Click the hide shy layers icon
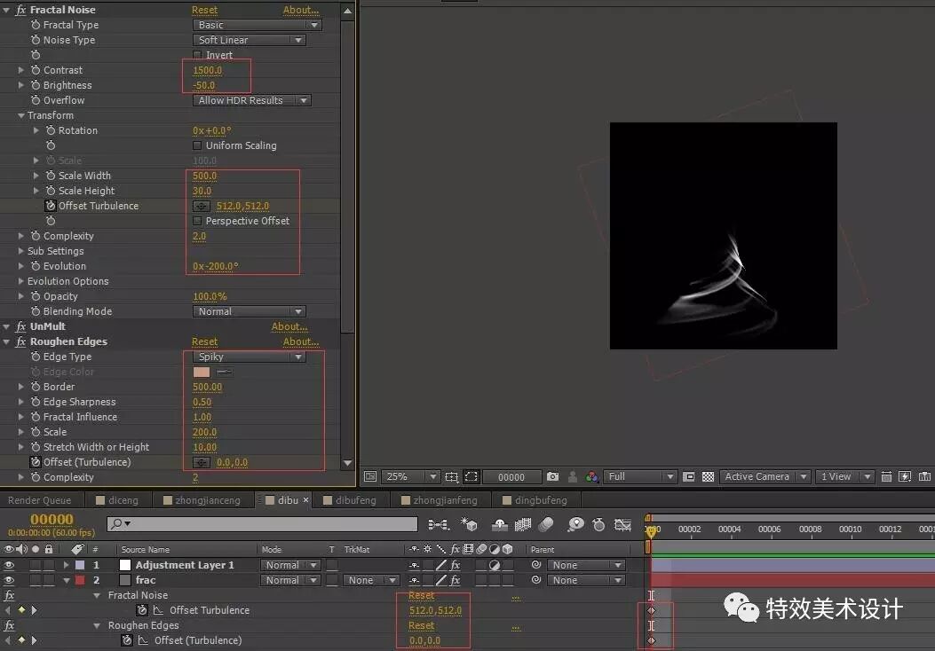 [500, 524]
